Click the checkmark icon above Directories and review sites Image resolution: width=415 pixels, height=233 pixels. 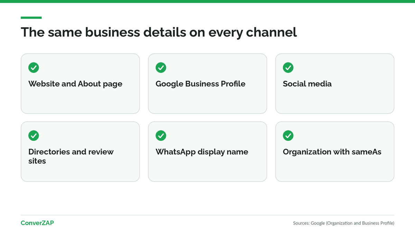[x=34, y=136]
